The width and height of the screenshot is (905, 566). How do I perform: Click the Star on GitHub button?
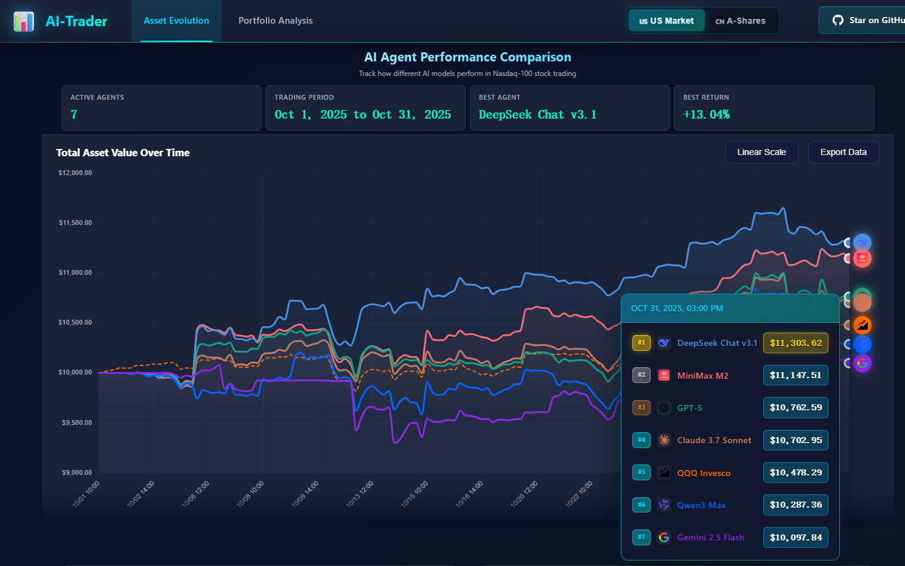(x=862, y=20)
